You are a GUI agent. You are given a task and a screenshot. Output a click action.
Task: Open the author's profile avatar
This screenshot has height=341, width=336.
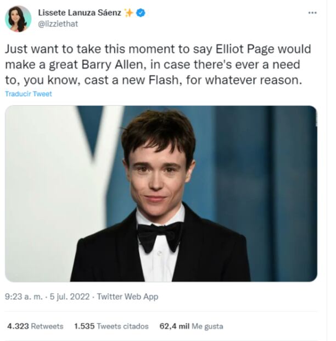pos(18,18)
